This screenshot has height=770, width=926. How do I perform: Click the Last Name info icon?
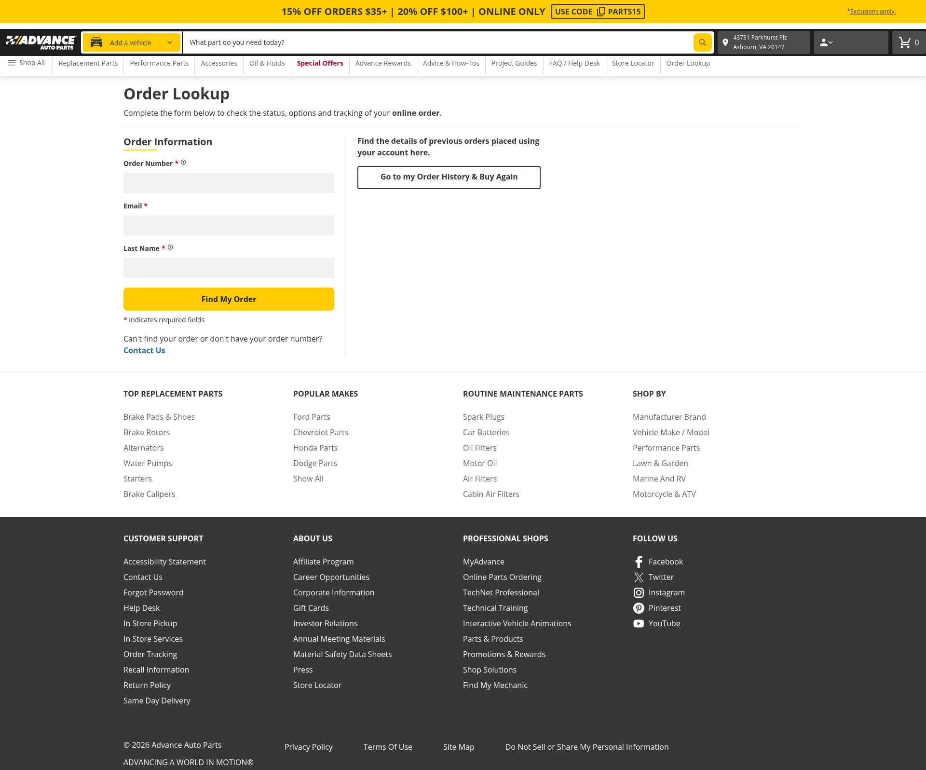click(x=170, y=247)
